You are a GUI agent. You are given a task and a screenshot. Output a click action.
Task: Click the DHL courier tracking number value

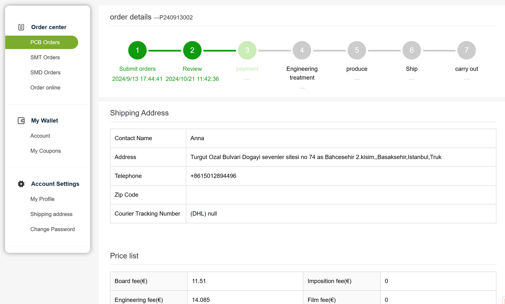204,214
